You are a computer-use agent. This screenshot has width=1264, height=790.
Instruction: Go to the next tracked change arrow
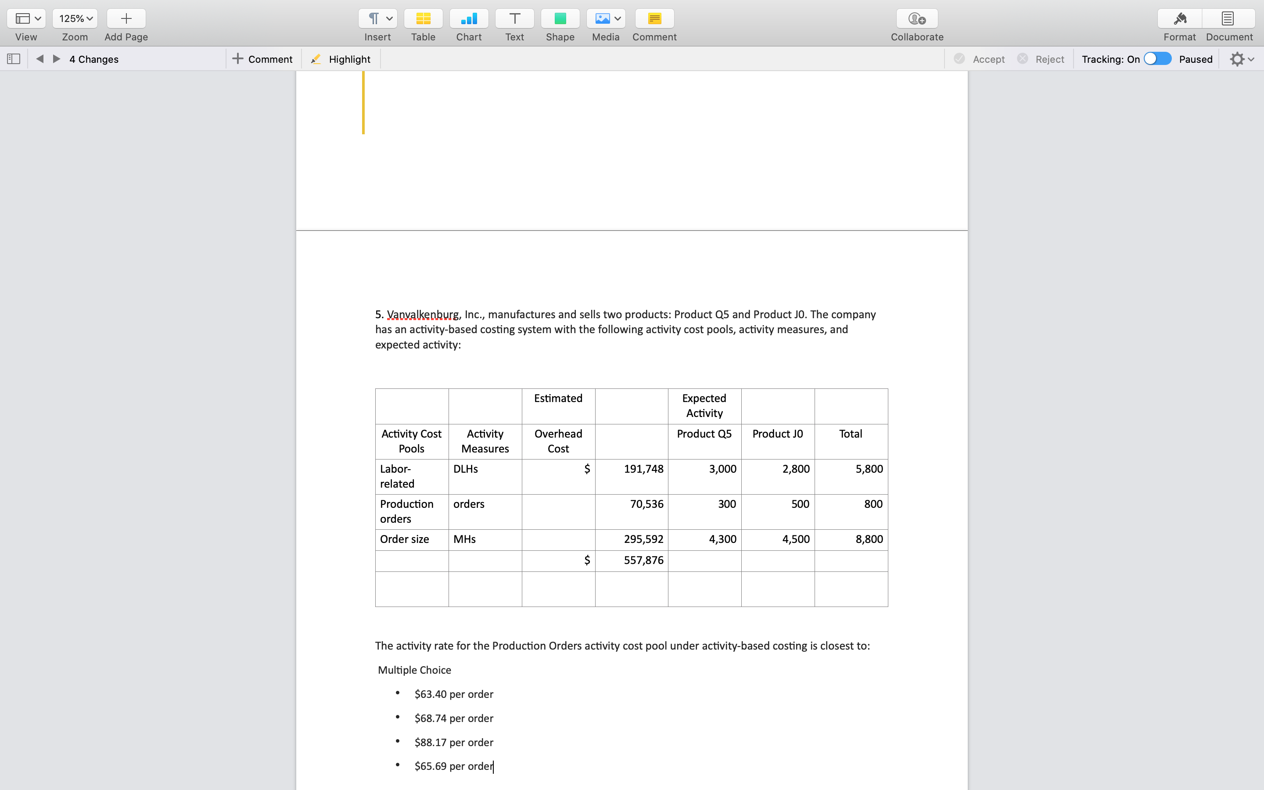pos(57,58)
